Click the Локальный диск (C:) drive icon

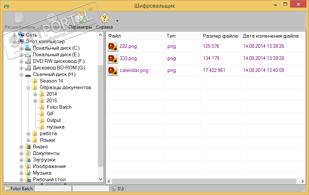28,48
